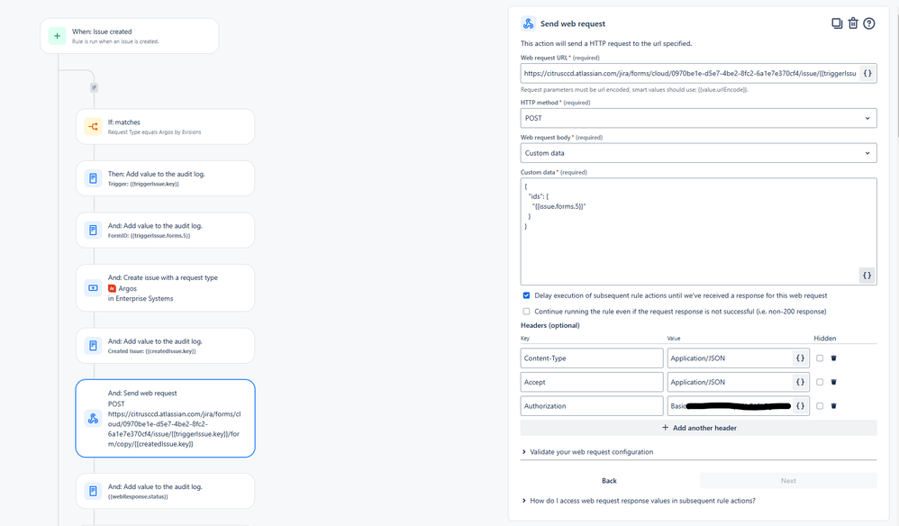Uncheck Delay execution of subsequent rule actions
The width and height of the screenshot is (899, 526).
point(525,295)
